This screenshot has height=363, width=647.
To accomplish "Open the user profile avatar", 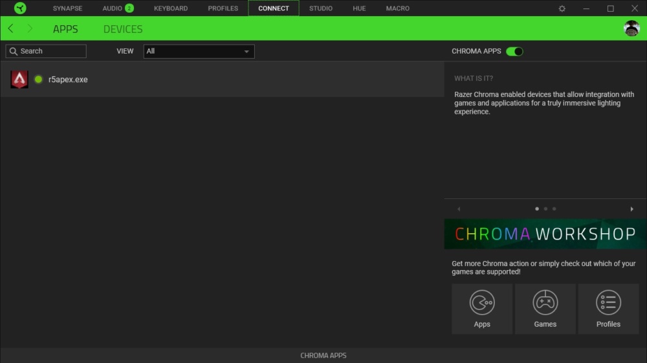I will tap(631, 28).
